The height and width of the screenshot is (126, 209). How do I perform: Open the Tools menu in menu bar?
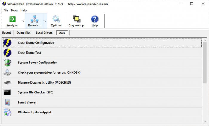(14, 10)
